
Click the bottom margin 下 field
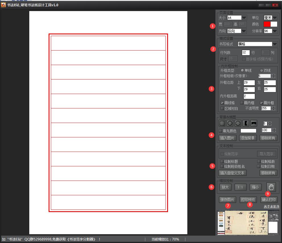[x=249, y=89]
